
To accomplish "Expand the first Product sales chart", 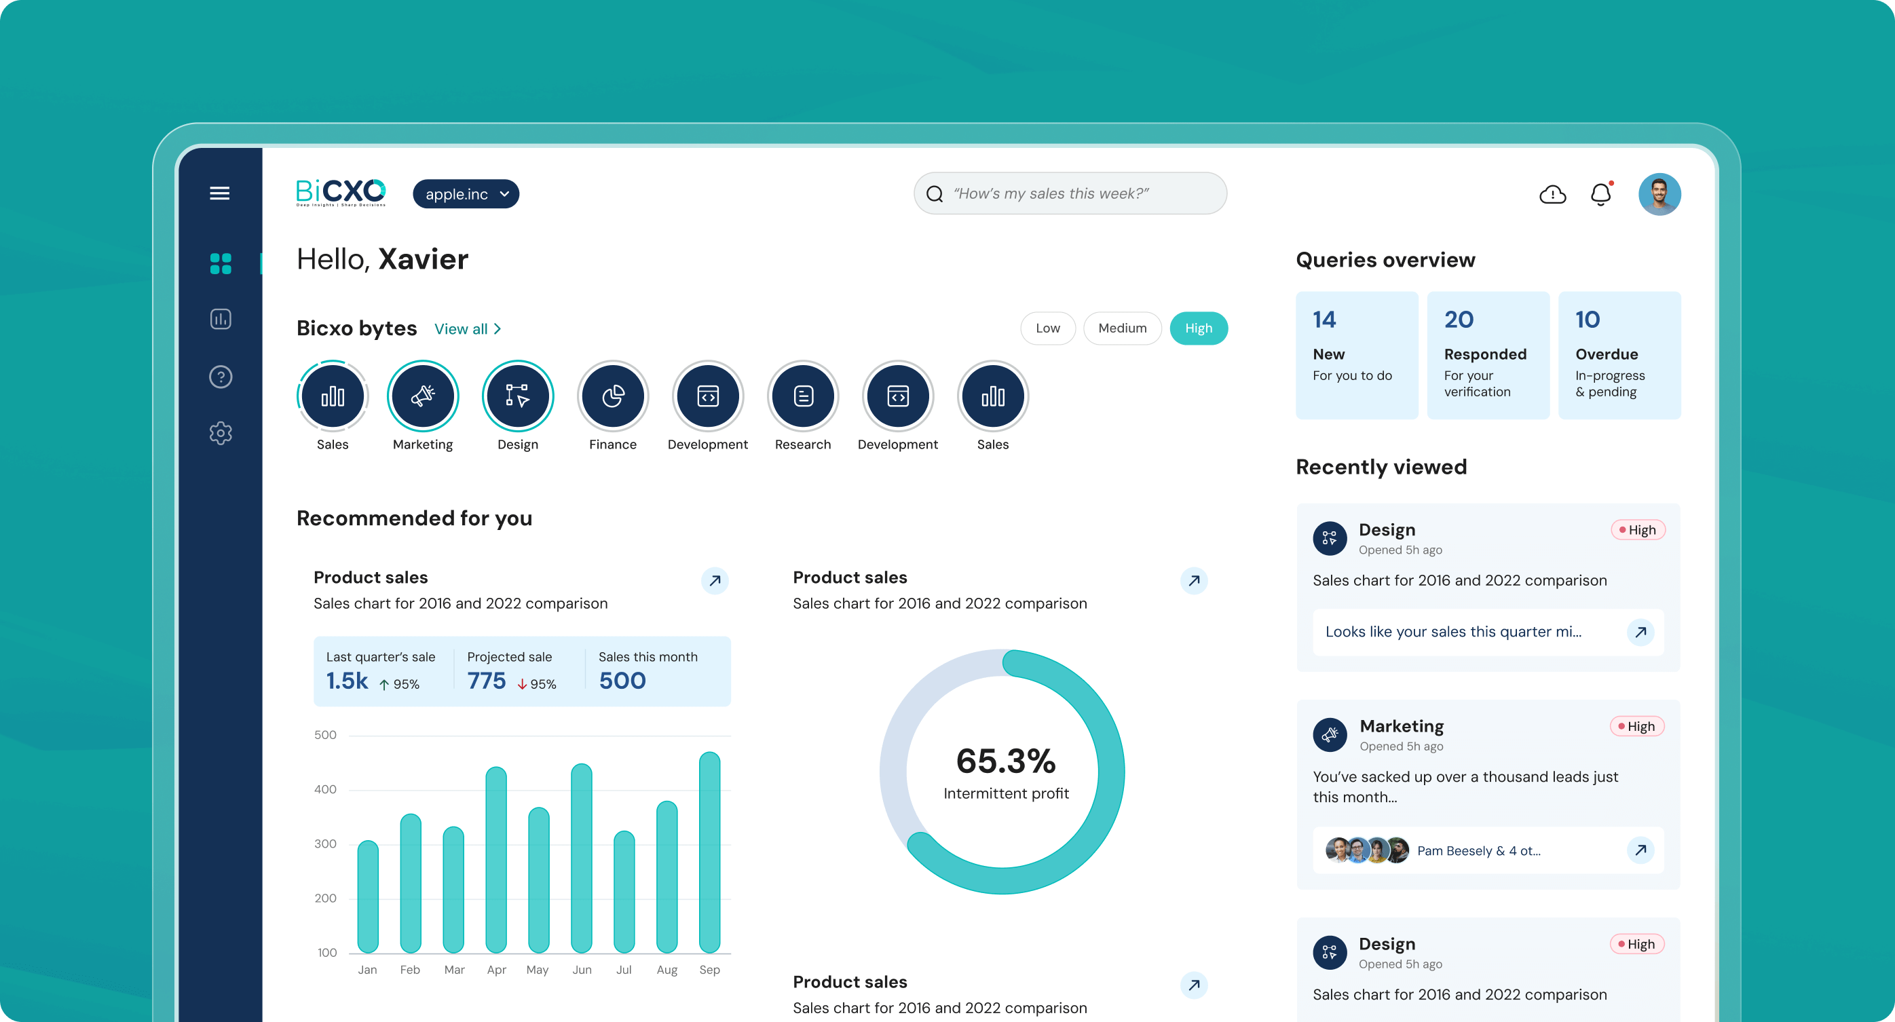I will click(714, 580).
